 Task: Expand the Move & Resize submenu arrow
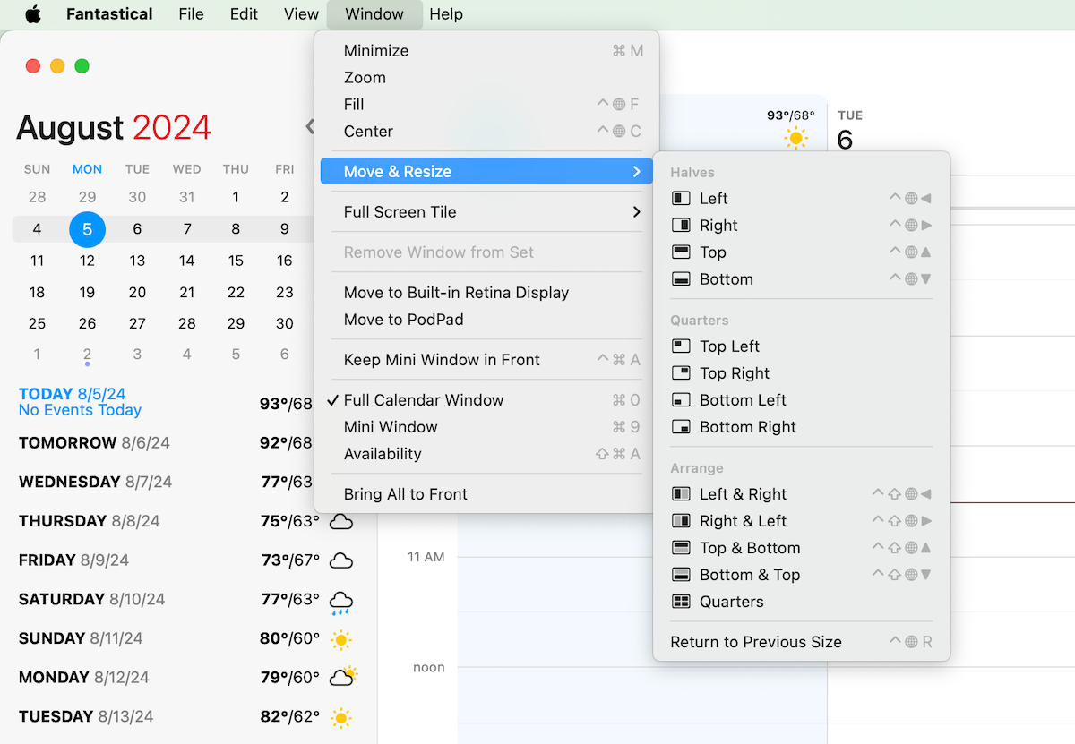(x=637, y=172)
